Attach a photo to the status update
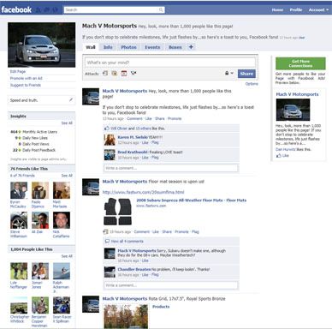This screenshot has width=332, height=329. coord(115,74)
